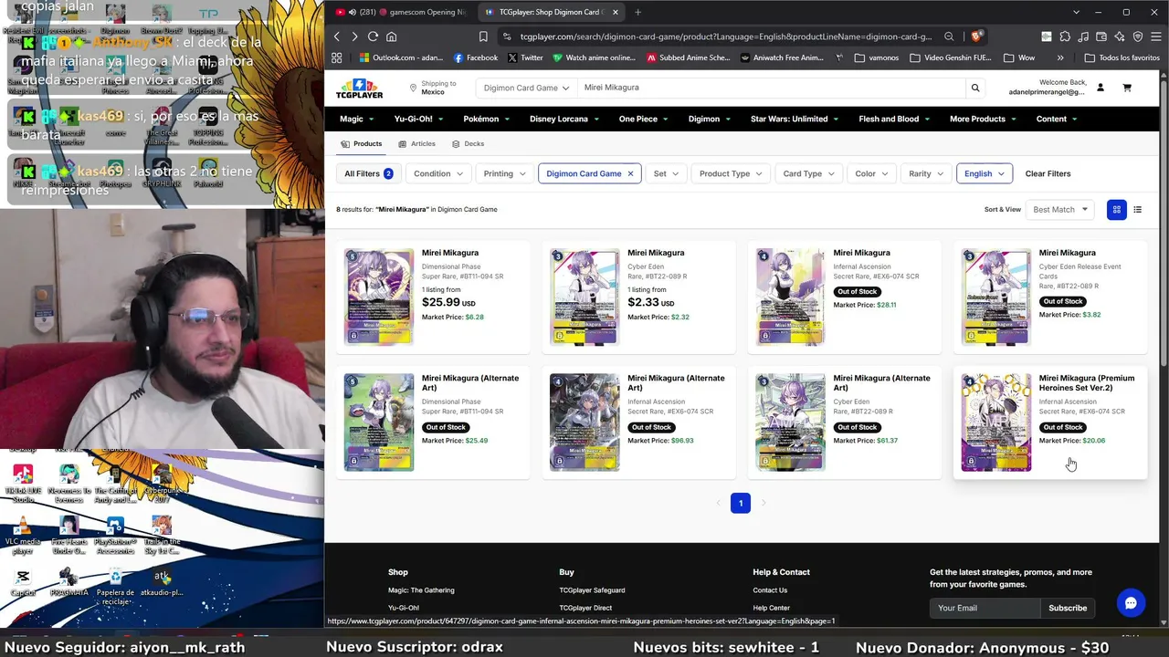The width and height of the screenshot is (1169, 657).
Task: Open the All Filters panel
Action: [369, 173]
